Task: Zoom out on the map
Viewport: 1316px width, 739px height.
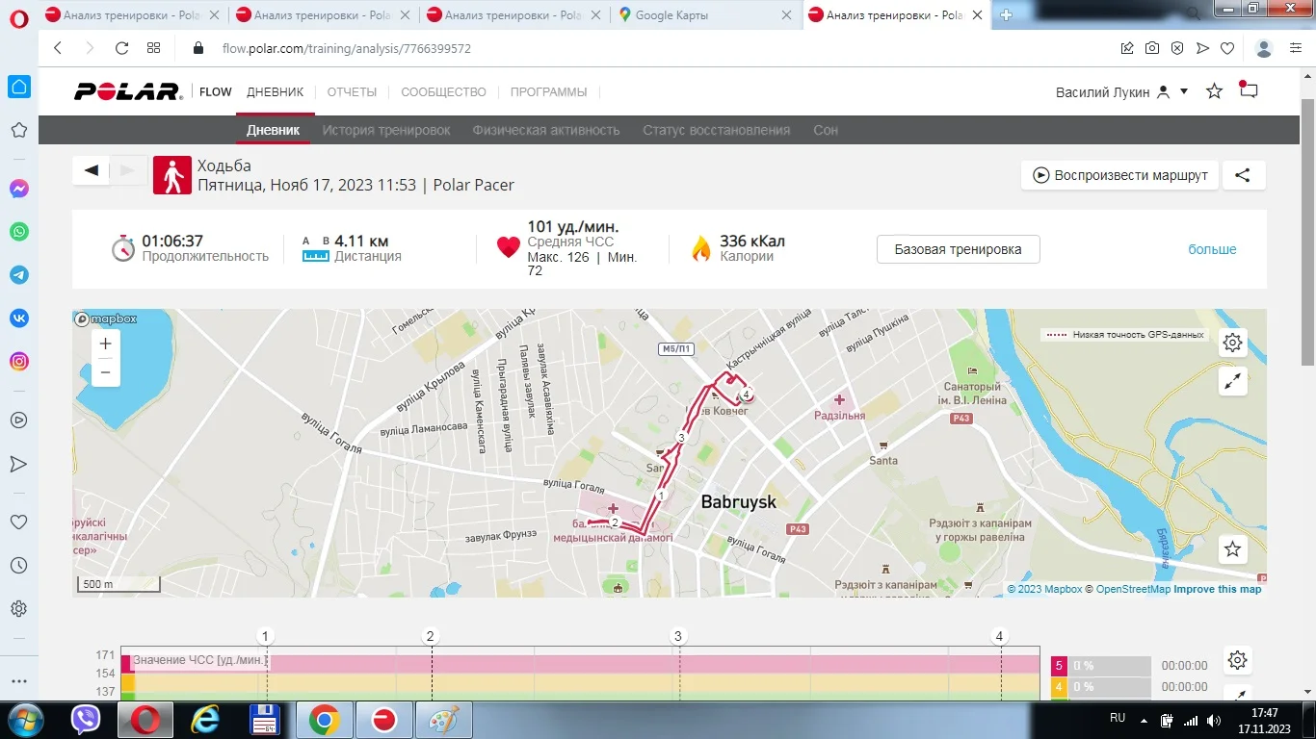Action: coord(106,372)
